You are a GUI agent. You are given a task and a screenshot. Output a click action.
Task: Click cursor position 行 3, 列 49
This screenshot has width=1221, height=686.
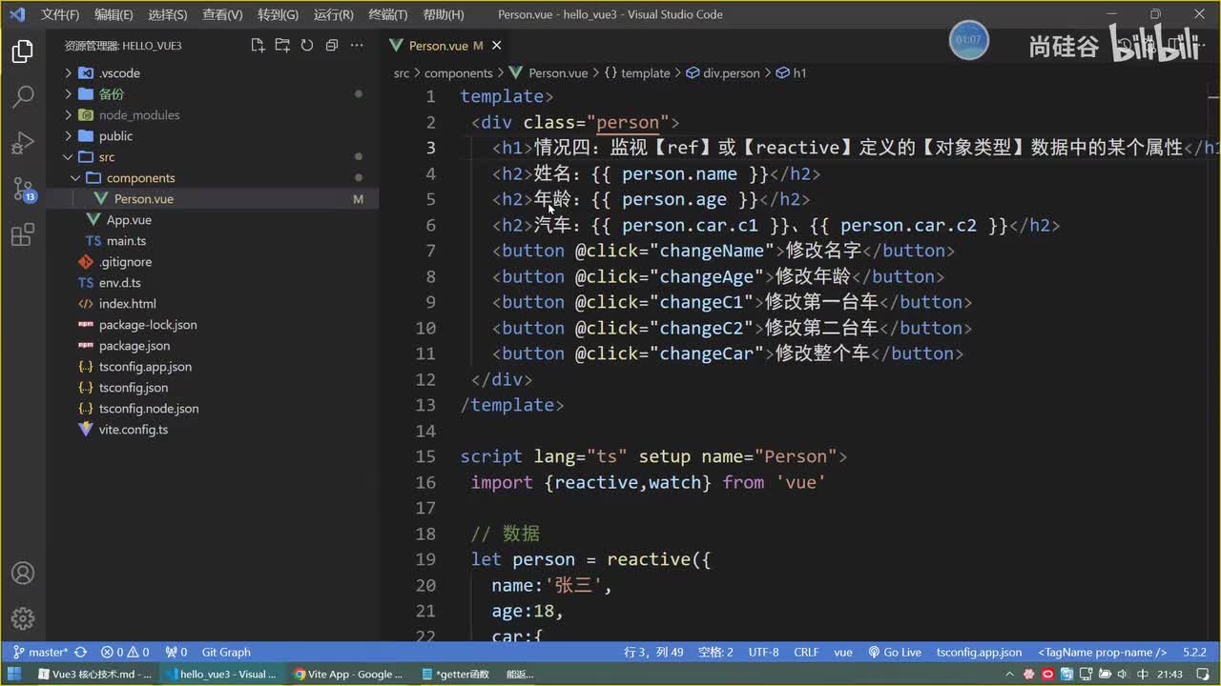tap(653, 653)
